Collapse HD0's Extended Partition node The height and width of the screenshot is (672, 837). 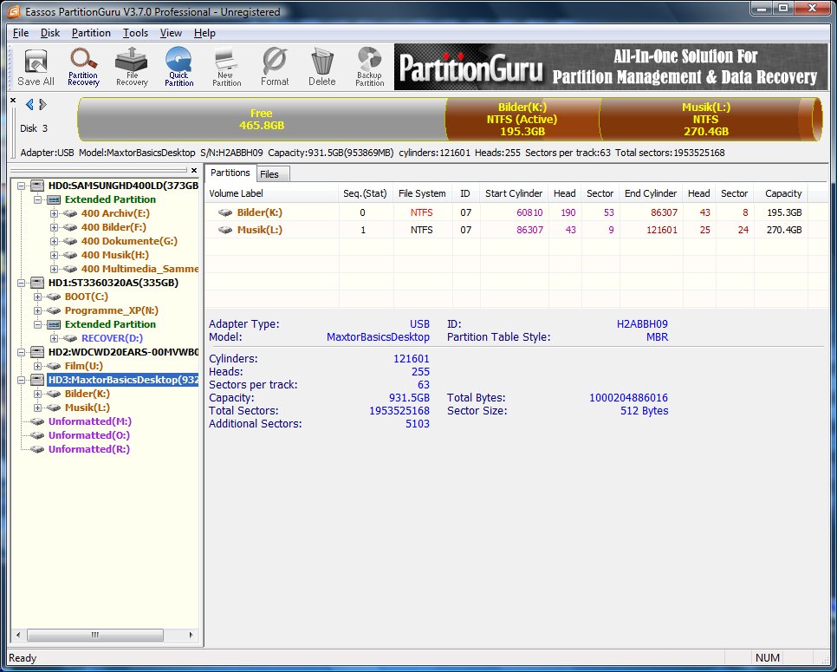pyautogui.click(x=37, y=199)
